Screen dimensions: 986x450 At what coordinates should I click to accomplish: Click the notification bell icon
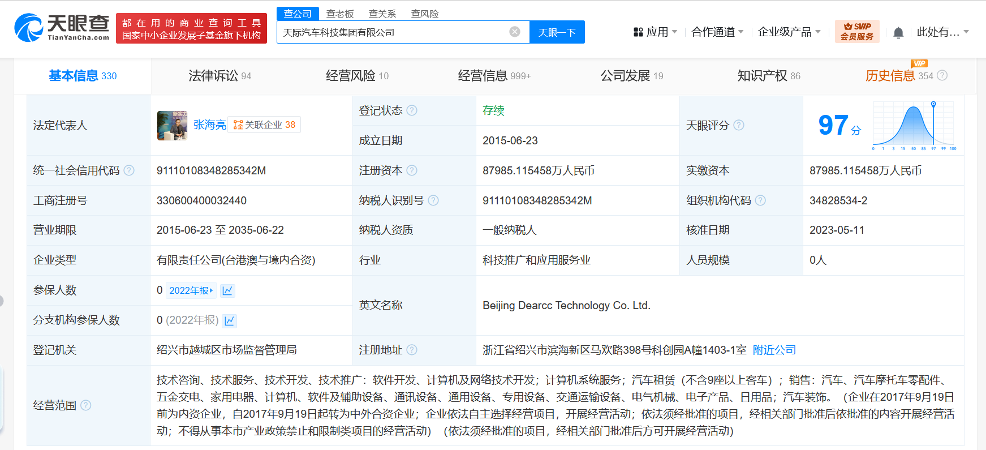point(898,33)
